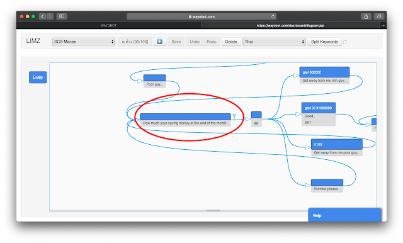The height and width of the screenshot is (243, 403).
Task: Switch to the WAYOBOT tab
Action: pos(108,25)
